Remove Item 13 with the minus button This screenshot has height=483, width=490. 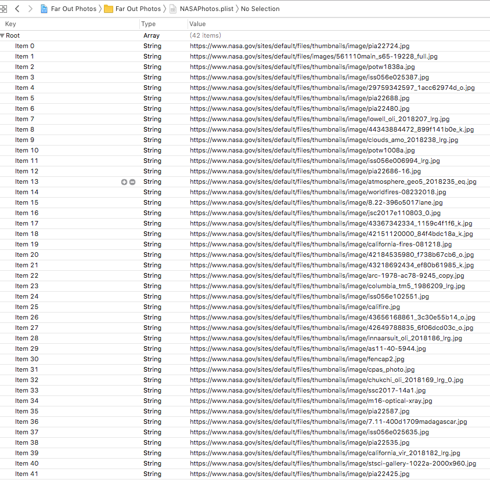[132, 182]
